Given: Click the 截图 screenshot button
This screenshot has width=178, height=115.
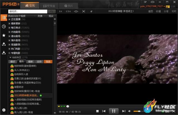Looking at the screenshot, I should point(151,11).
